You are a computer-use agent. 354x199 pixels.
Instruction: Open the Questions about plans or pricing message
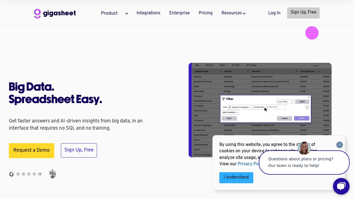click(304, 163)
